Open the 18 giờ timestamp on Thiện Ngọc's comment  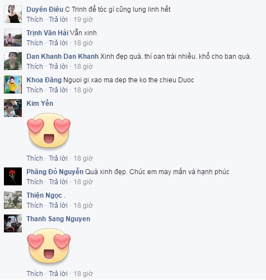83,206
